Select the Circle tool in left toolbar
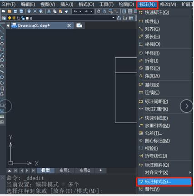Screen dimensions: 194x196 (x=2, y=60)
